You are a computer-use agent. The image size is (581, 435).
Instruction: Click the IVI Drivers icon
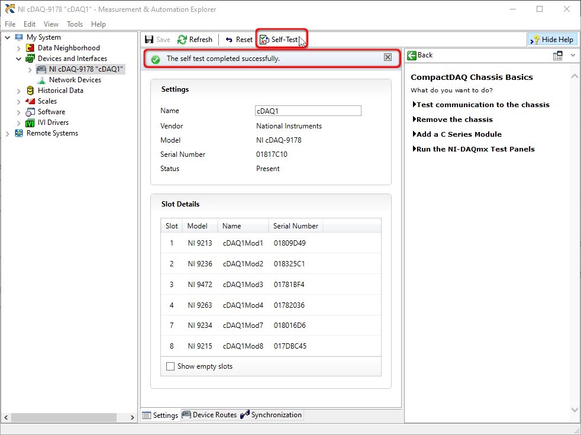point(30,123)
